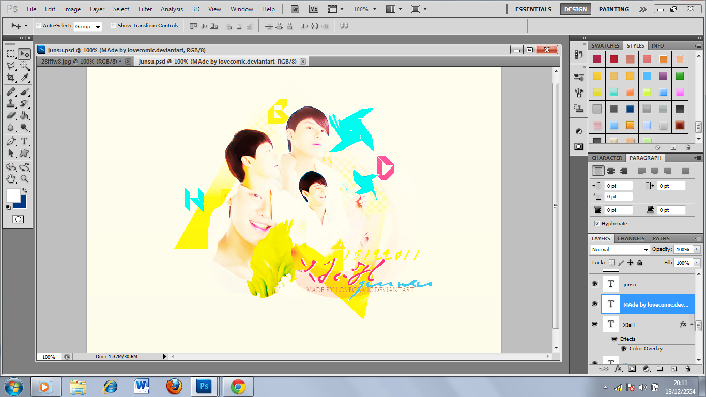Screen dimensions: 706x397
Task: Switch to the Painting workspace
Action: [x=614, y=9]
